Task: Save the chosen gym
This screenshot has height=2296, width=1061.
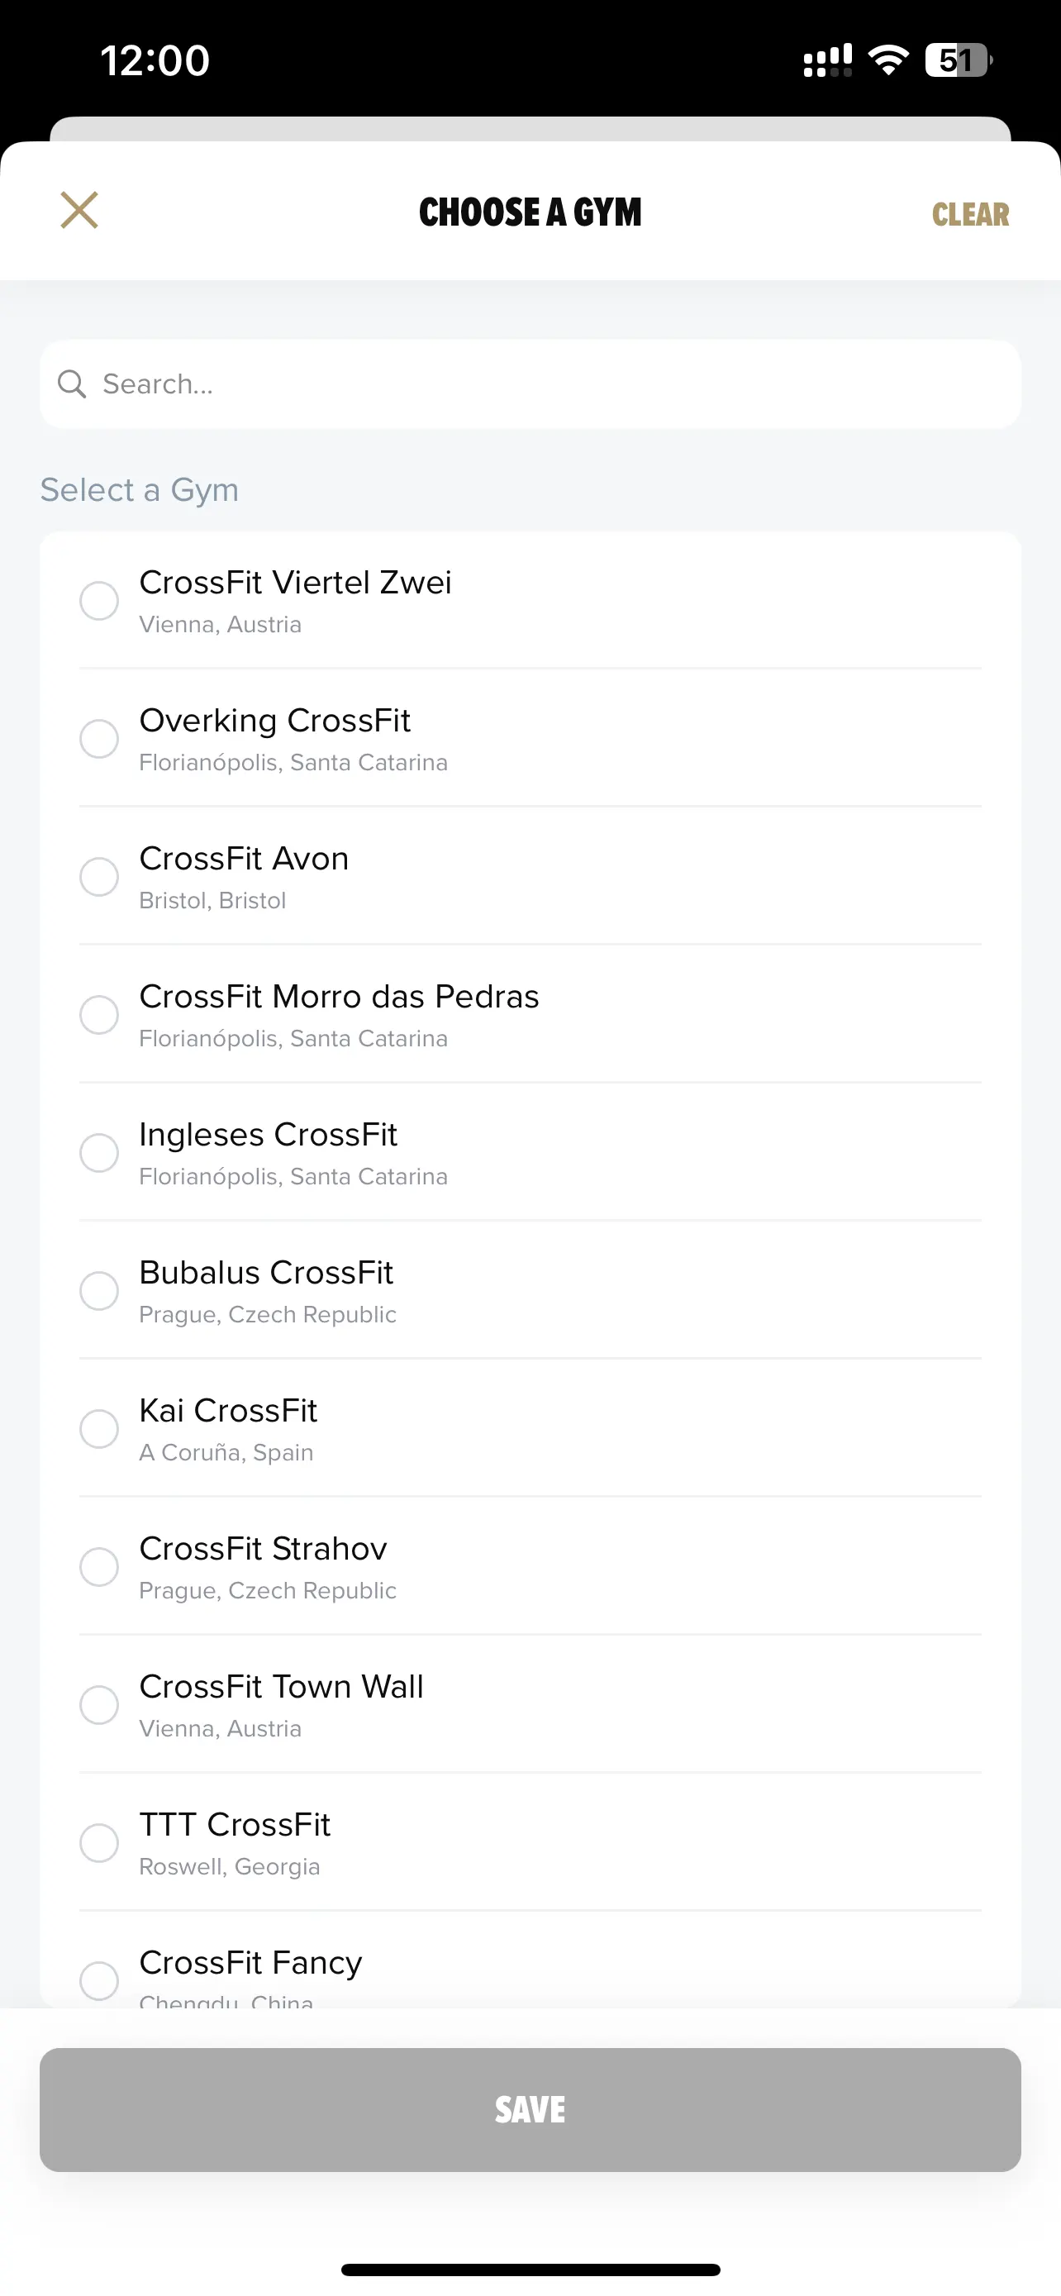Action: tap(530, 2110)
